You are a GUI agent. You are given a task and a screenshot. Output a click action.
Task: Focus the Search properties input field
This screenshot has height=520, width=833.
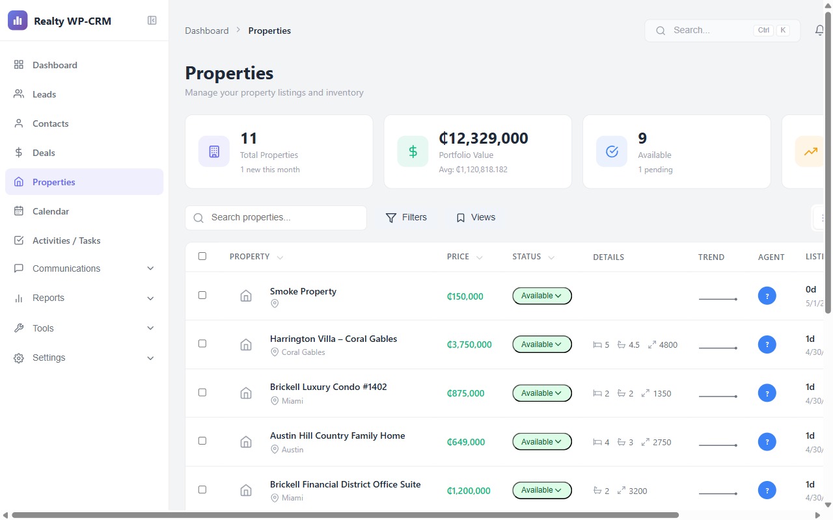(x=276, y=218)
